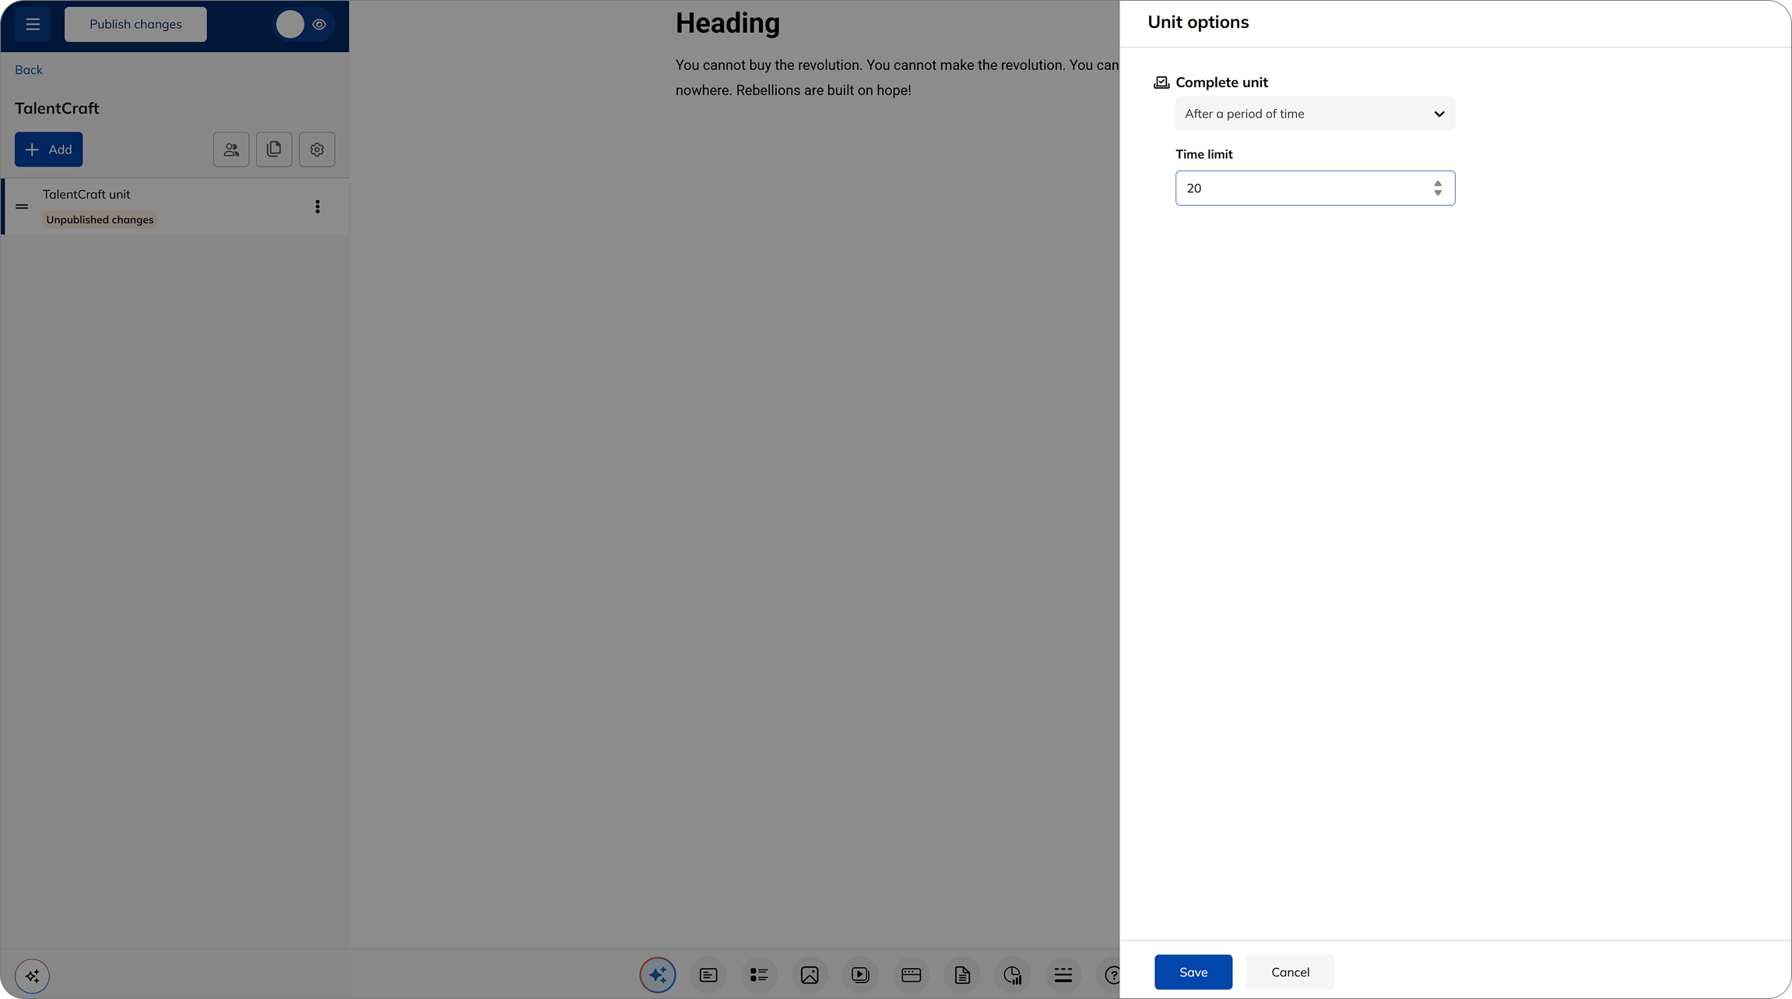
Task: Increase Time limit with up arrow
Action: [x=1438, y=183]
